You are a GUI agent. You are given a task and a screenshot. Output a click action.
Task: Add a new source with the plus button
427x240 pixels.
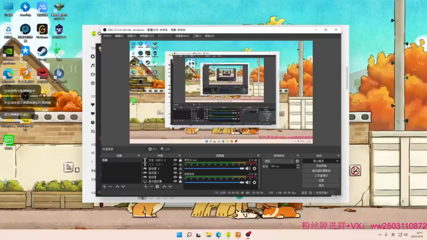(146, 187)
